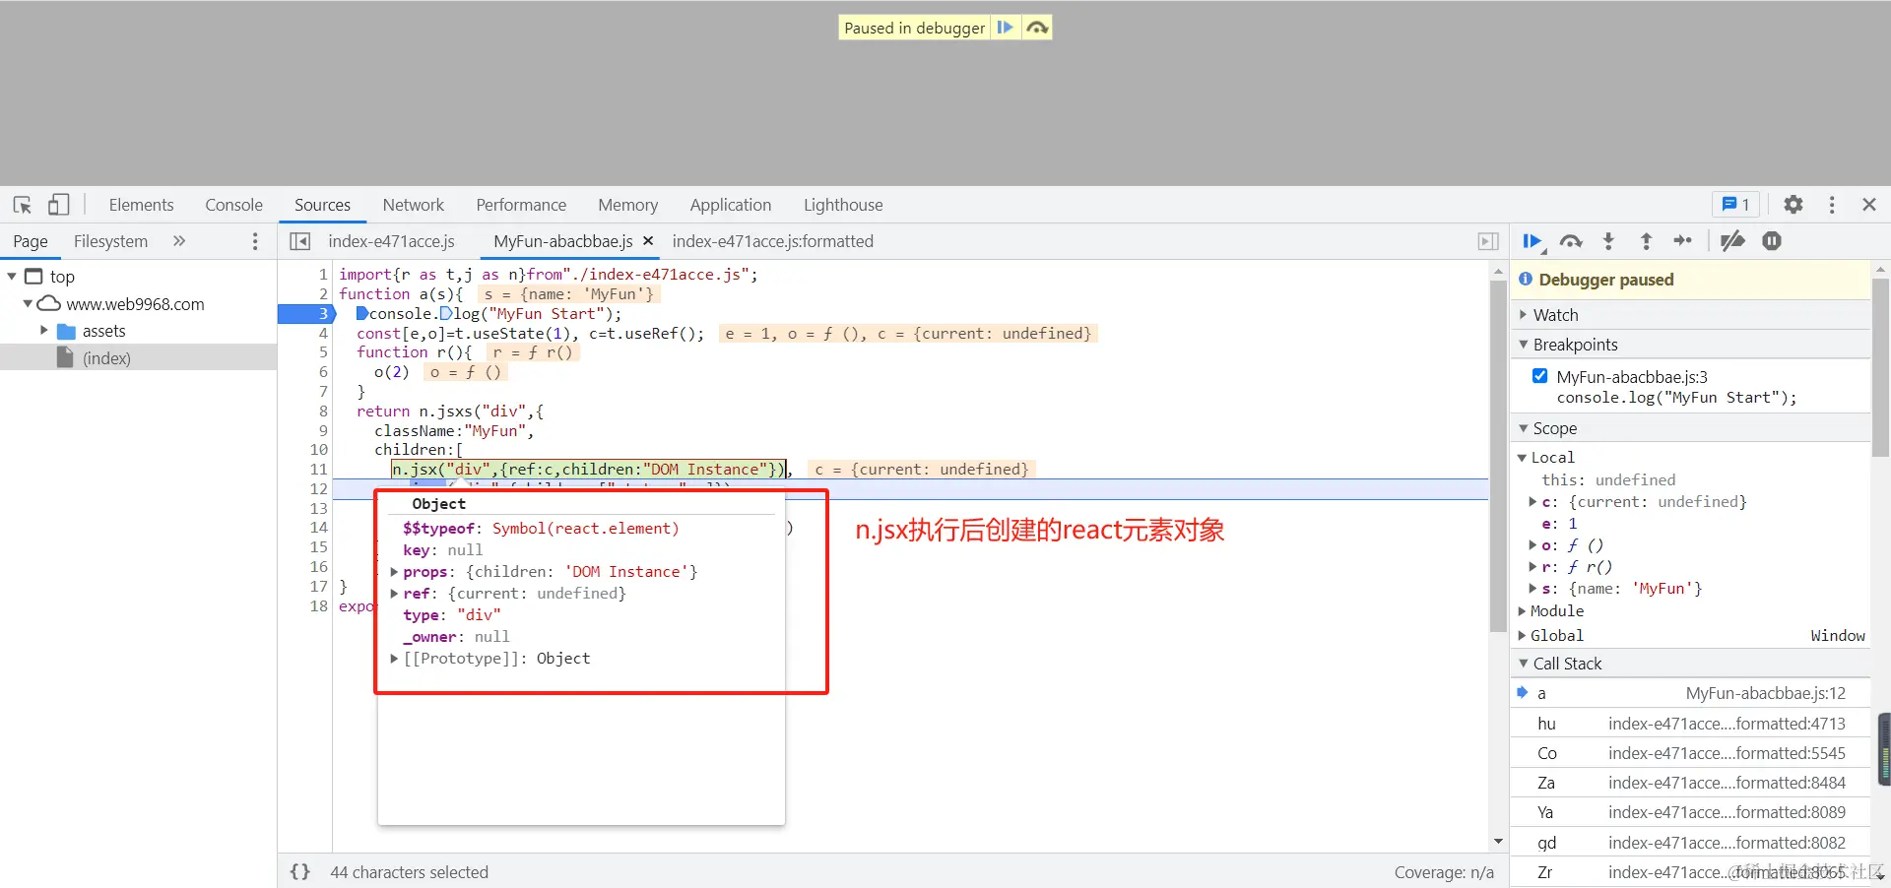This screenshot has width=1891, height=888.
Task: Toggle pause on exceptions
Action: [x=1772, y=241]
